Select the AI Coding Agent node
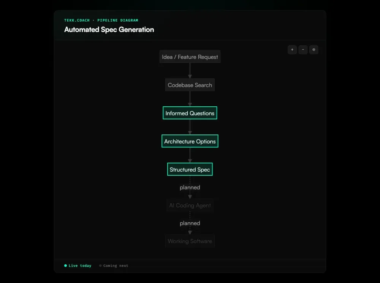This screenshot has width=380, height=283. 190,206
